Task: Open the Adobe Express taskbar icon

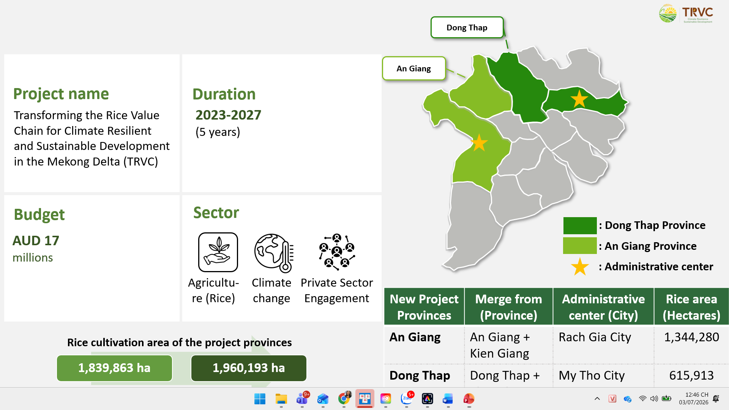Action: (x=428, y=399)
